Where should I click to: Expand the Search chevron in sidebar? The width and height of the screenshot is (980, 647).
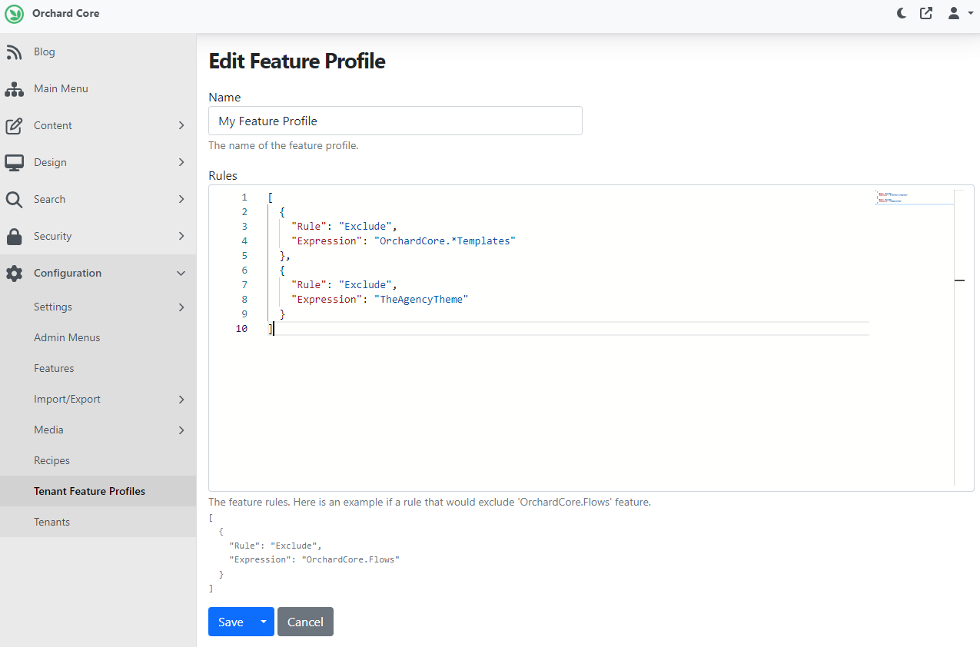click(181, 199)
